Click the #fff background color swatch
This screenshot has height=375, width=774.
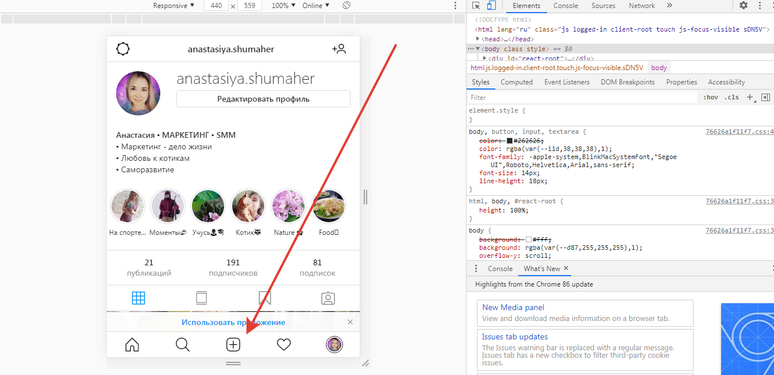(x=529, y=239)
